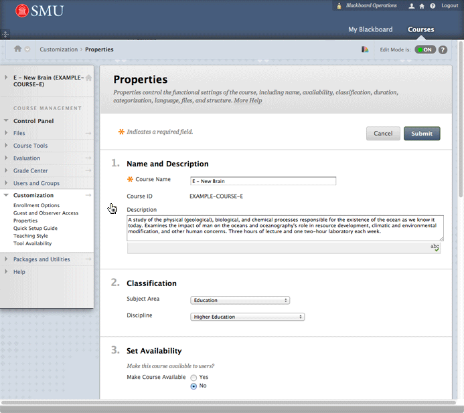Screen dimensions: 464x413
Task: Click the Submit button
Action: point(422,134)
